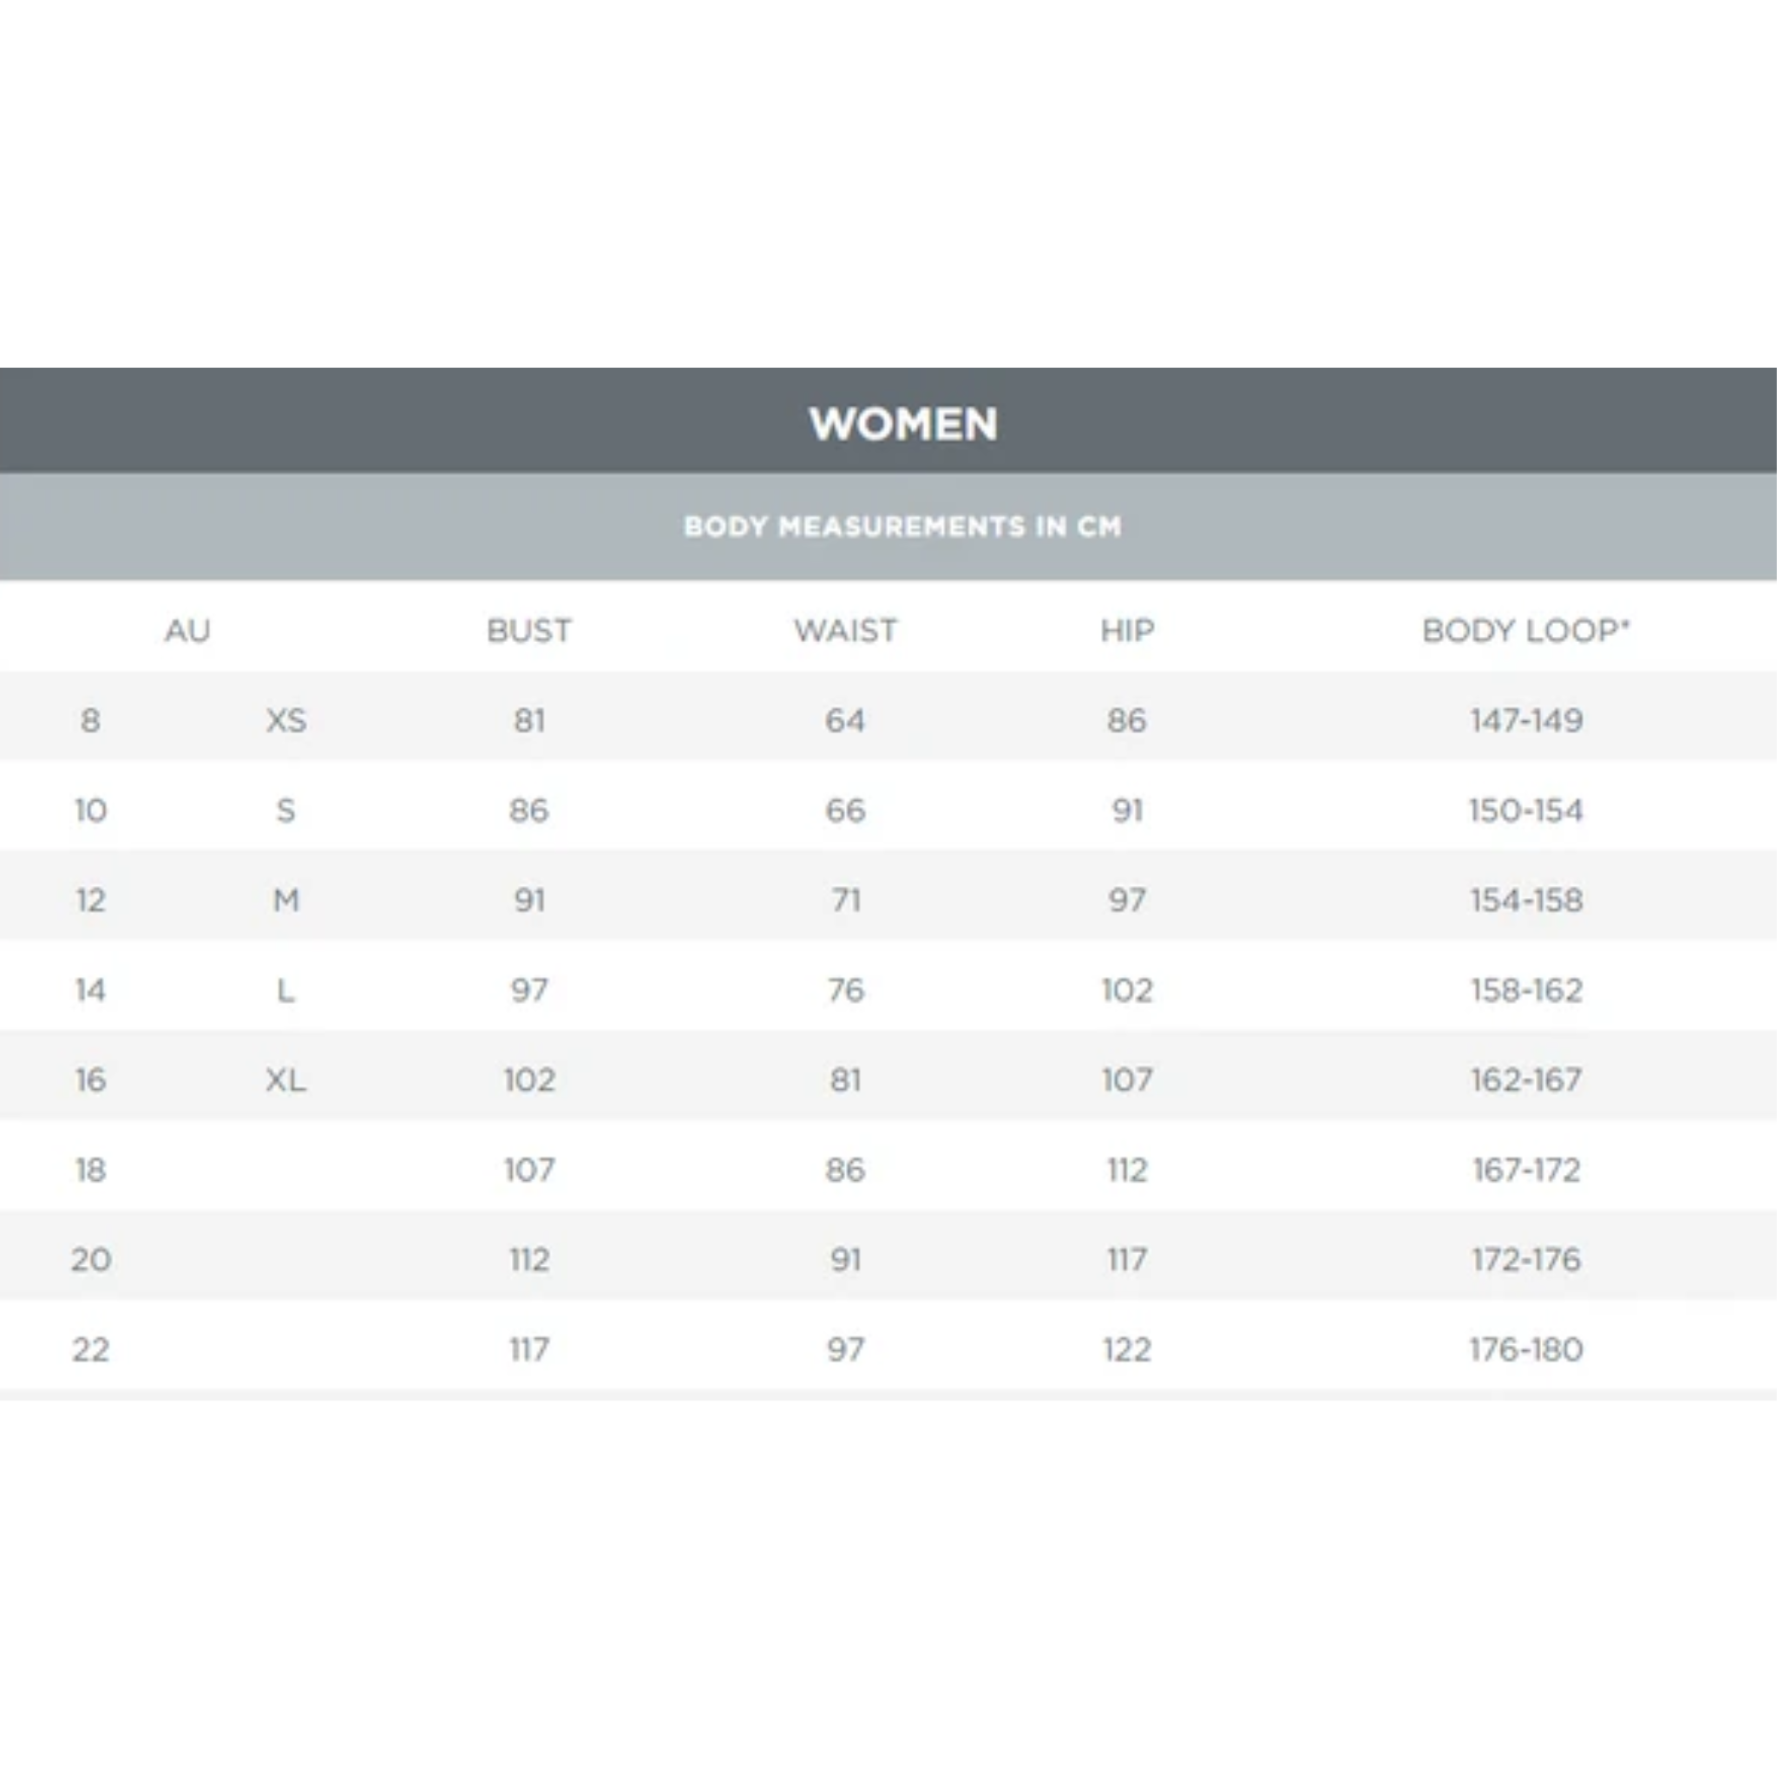
Task: Select the BUST column header
Action: pyautogui.click(x=529, y=631)
